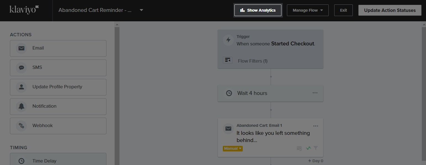Open the Manage Flow dropdown
Viewport: 426px width, 165px height.
[x=308, y=10]
